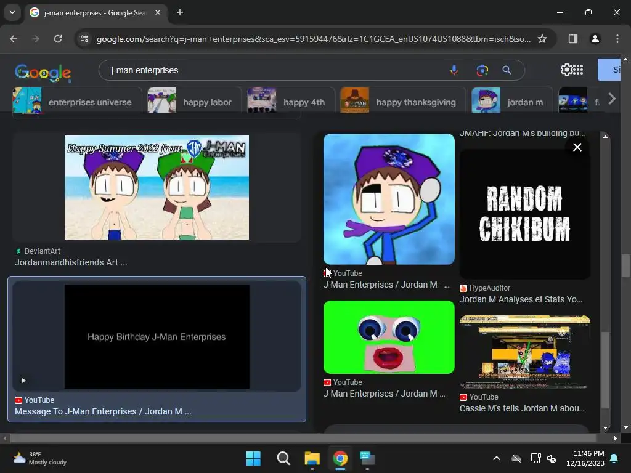Show more filter chips with right chevron
The image size is (631, 473).
(612, 99)
